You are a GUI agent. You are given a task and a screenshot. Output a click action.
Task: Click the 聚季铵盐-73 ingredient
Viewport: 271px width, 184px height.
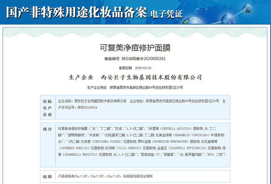point(150,155)
